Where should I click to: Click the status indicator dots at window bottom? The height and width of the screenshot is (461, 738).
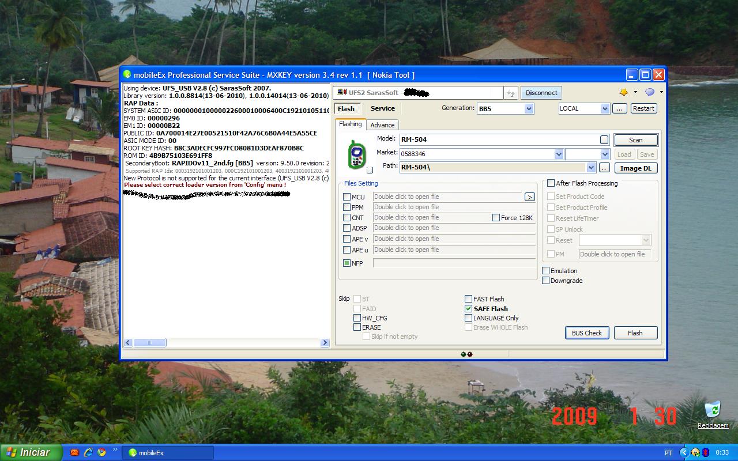[x=466, y=354]
